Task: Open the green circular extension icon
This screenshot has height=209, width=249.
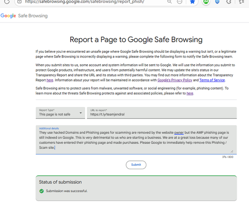Action: [206, 1]
